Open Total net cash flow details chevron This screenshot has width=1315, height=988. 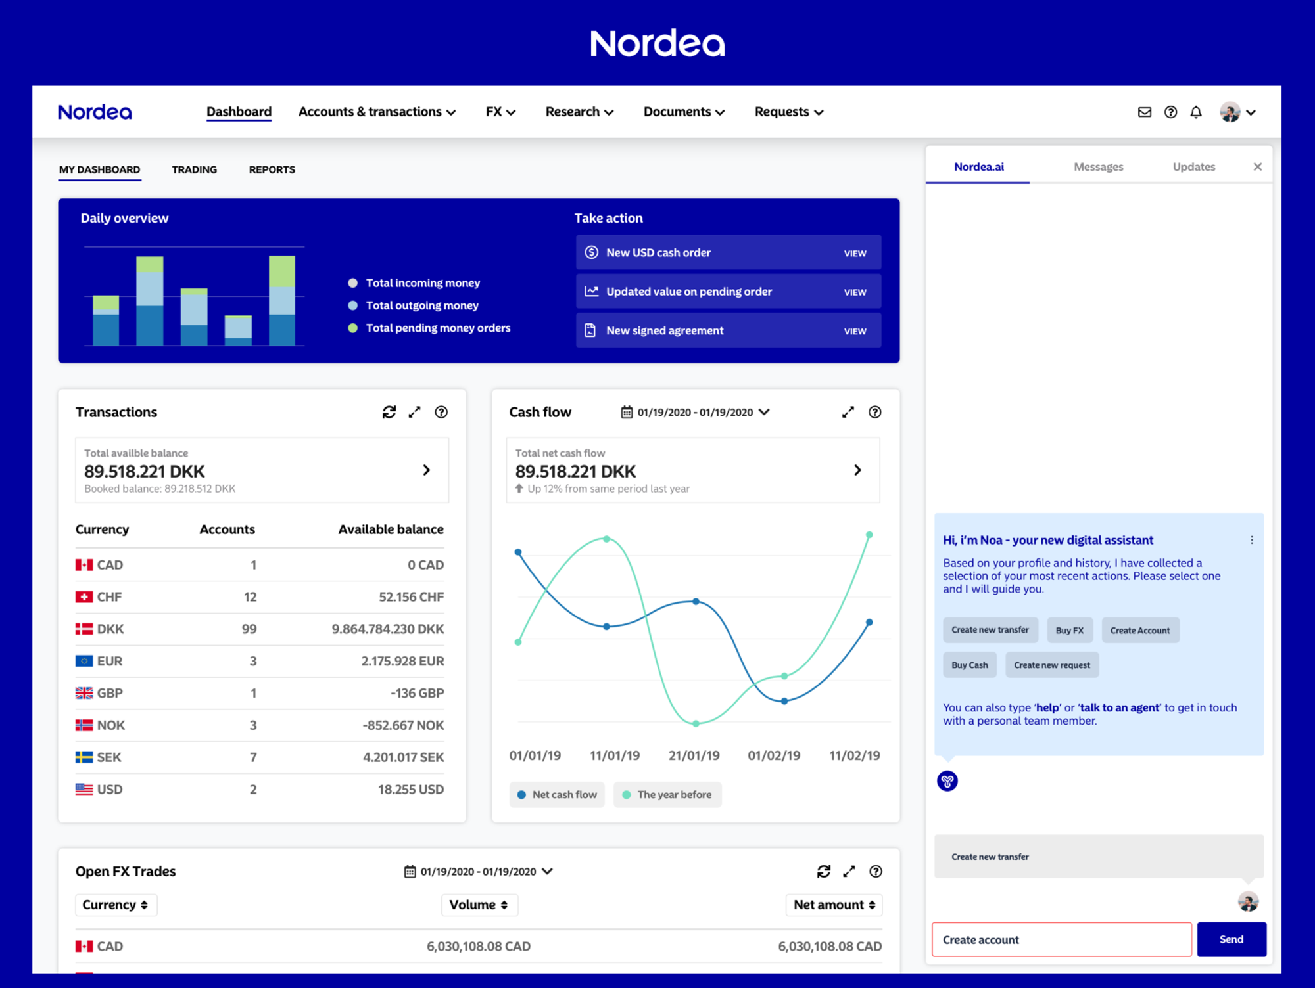click(x=857, y=470)
